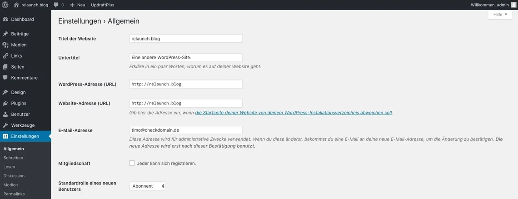Click the admin avatar in top bar

tap(513, 5)
